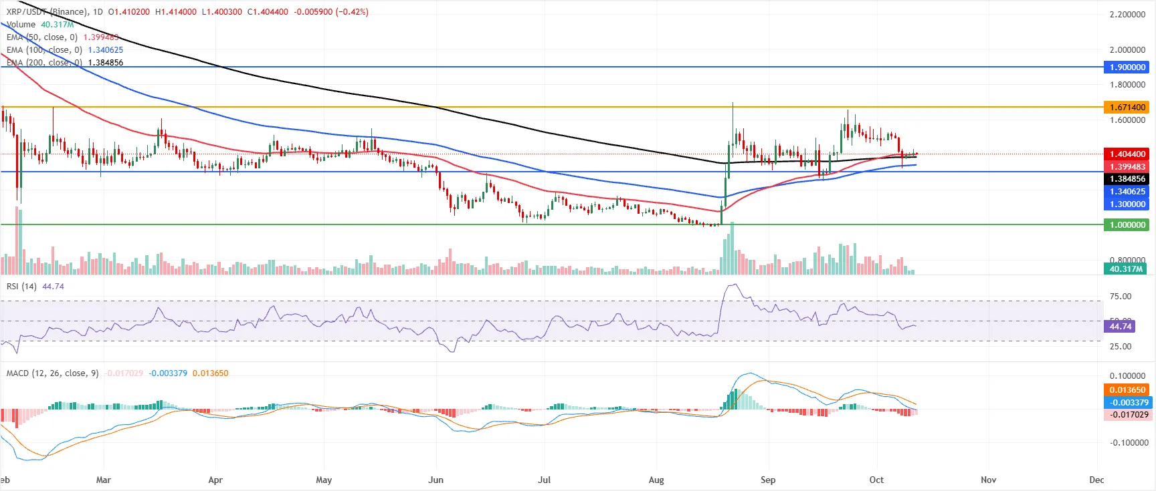Click the blue 1.300000 support label
The width and height of the screenshot is (1156, 491).
coord(1126,204)
